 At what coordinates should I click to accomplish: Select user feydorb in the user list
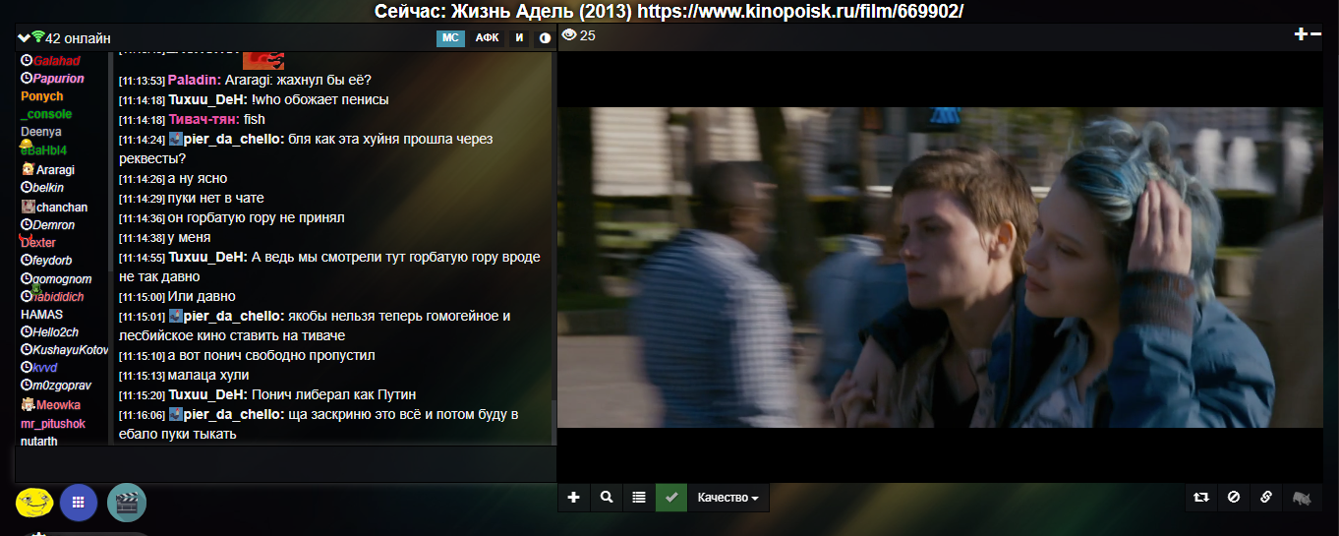pos(53,261)
